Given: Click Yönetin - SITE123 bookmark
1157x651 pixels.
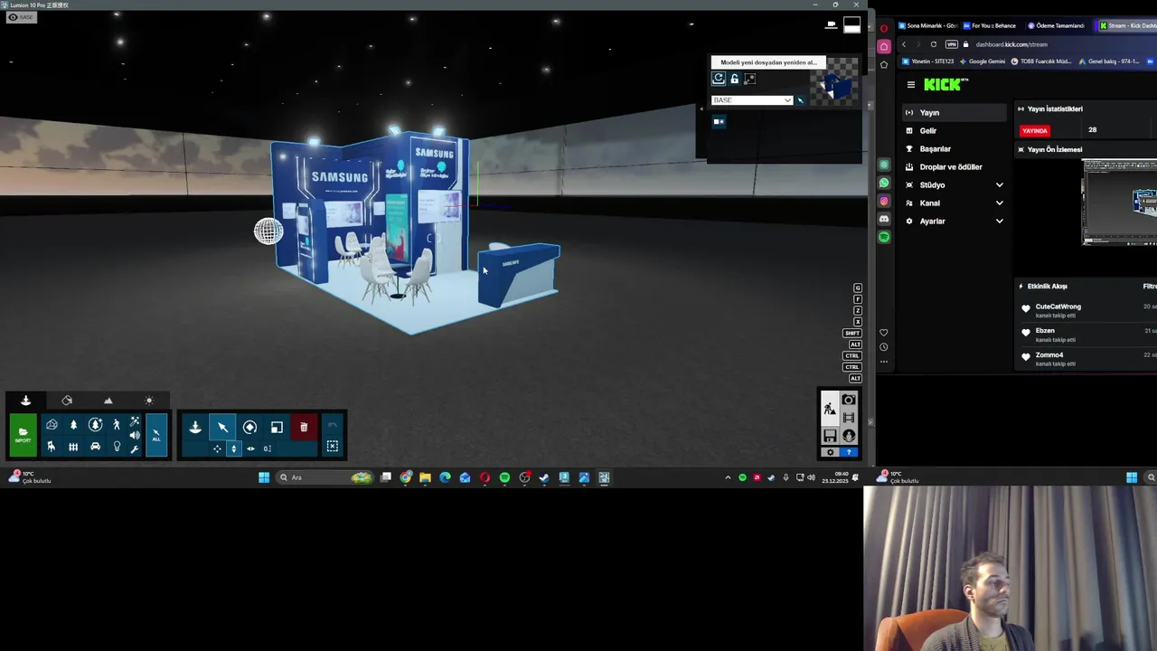Looking at the screenshot, I should (927, 61).
